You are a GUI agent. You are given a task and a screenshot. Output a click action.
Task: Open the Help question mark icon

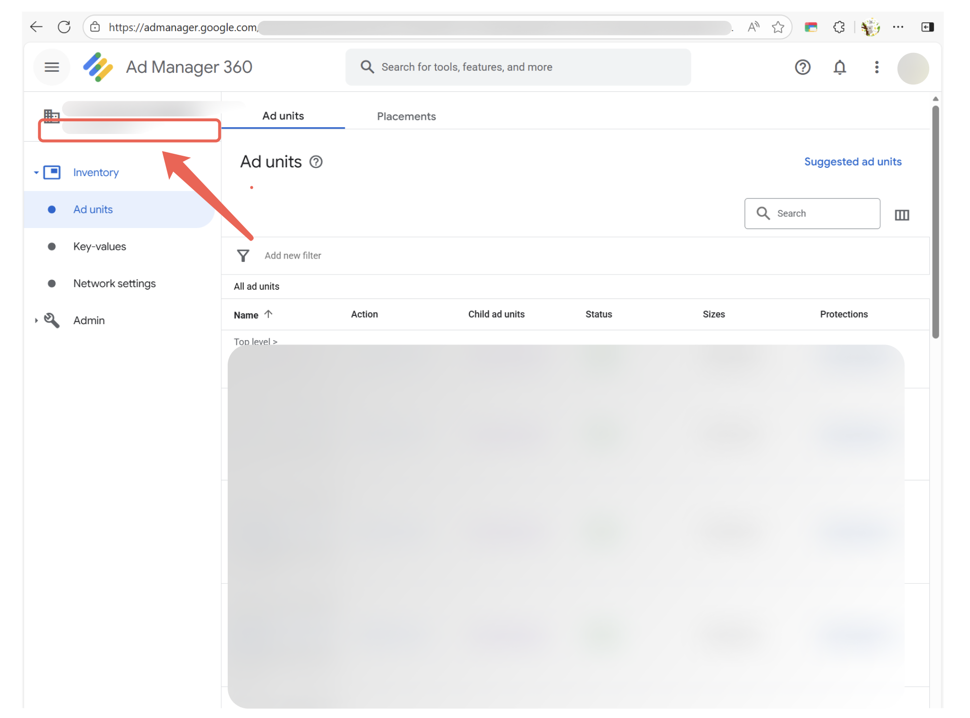[803, 67]
